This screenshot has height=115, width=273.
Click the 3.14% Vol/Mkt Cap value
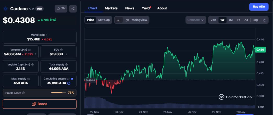pos(21,69)
